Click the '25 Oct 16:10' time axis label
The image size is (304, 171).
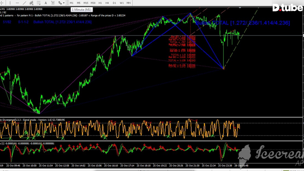click(111, 166)
